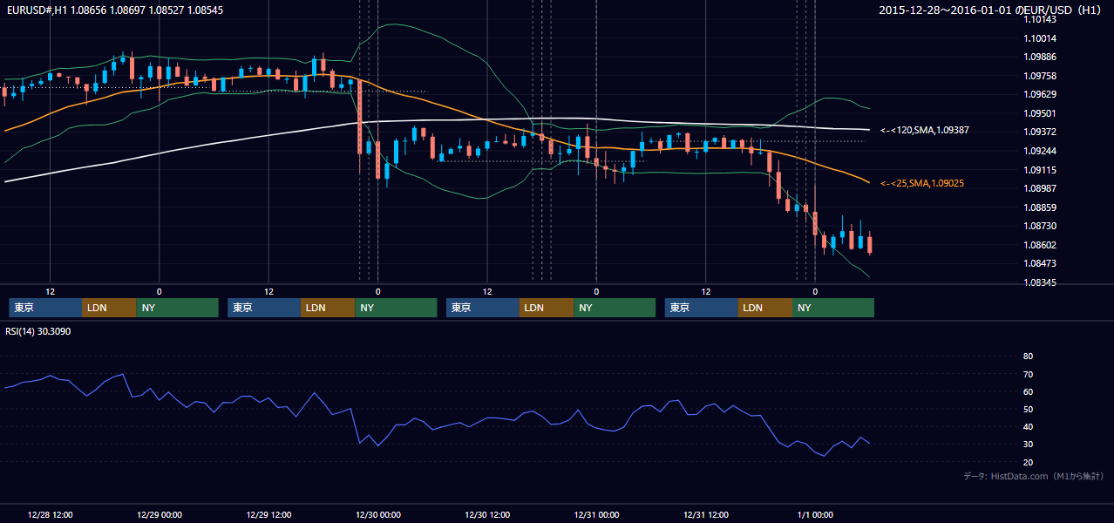Click RSI scale level 40

coord(1028,426)
